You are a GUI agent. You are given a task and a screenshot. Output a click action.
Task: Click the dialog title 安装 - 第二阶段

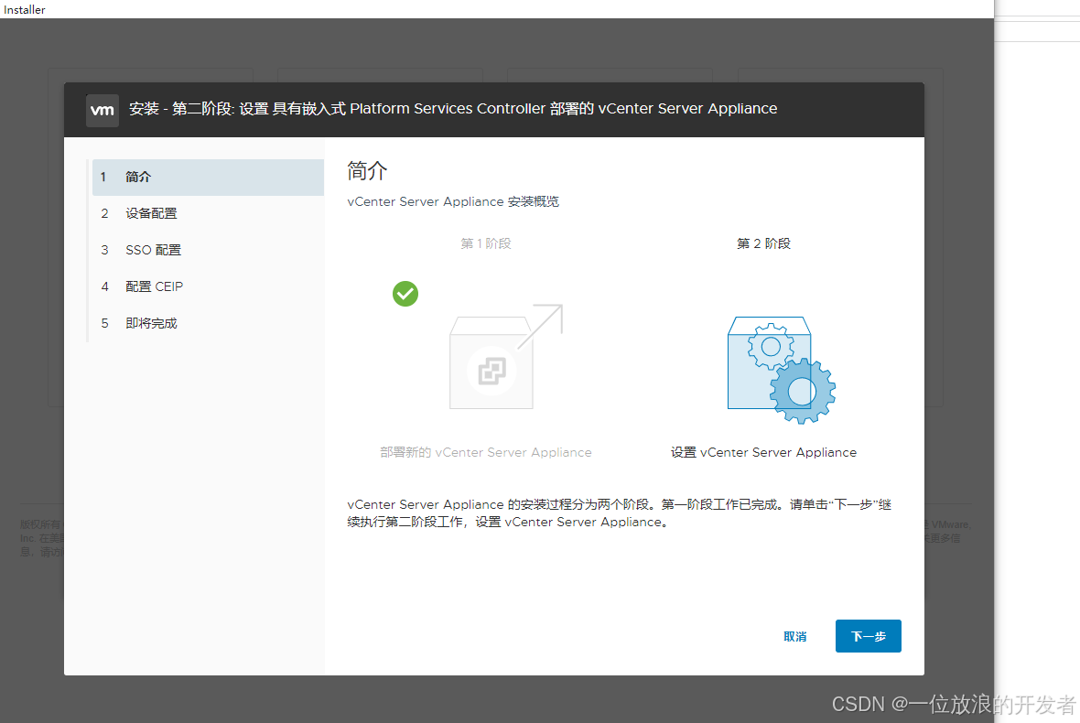453,109
